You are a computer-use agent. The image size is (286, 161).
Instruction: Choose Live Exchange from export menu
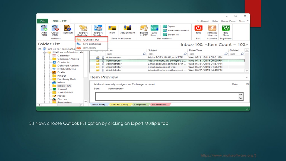pos(91,44)
